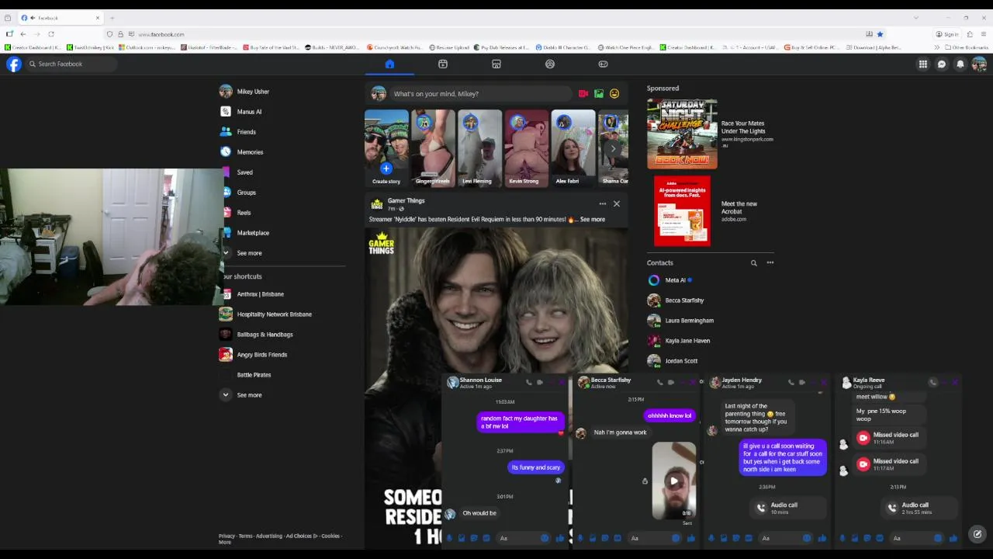Open Adobe Acrobat sponsored ad
This screenshot has height=559, width=993.
click(711, 211)
